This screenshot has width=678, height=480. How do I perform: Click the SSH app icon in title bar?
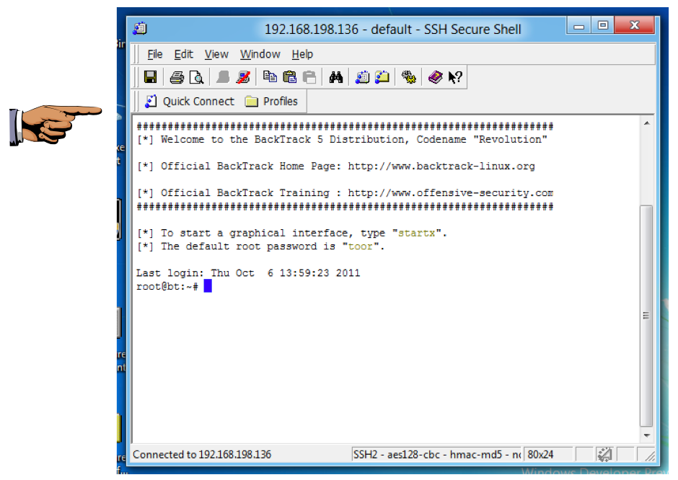[x=140, y=29]
